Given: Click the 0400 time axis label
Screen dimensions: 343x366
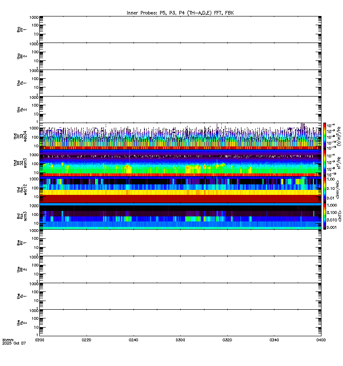Looking at the screenshot, I should (321, 340).
